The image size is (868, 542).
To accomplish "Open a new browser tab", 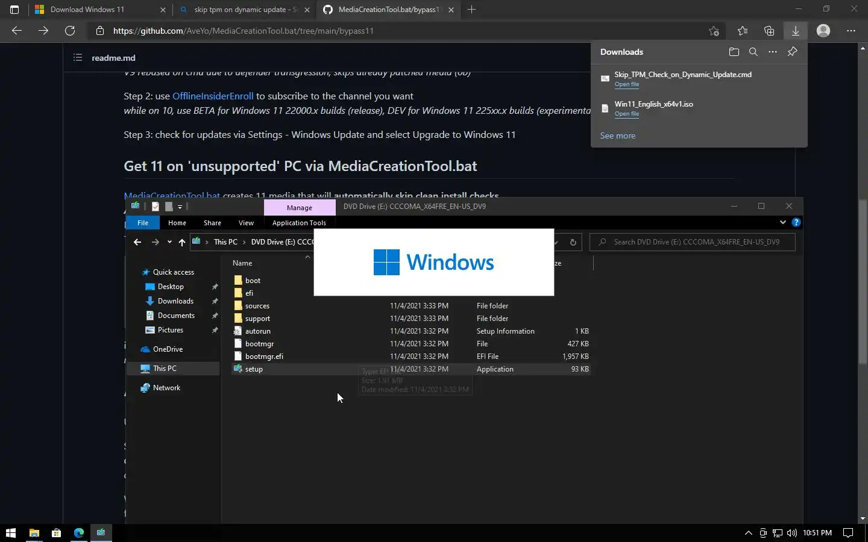I will click(471, 10).
